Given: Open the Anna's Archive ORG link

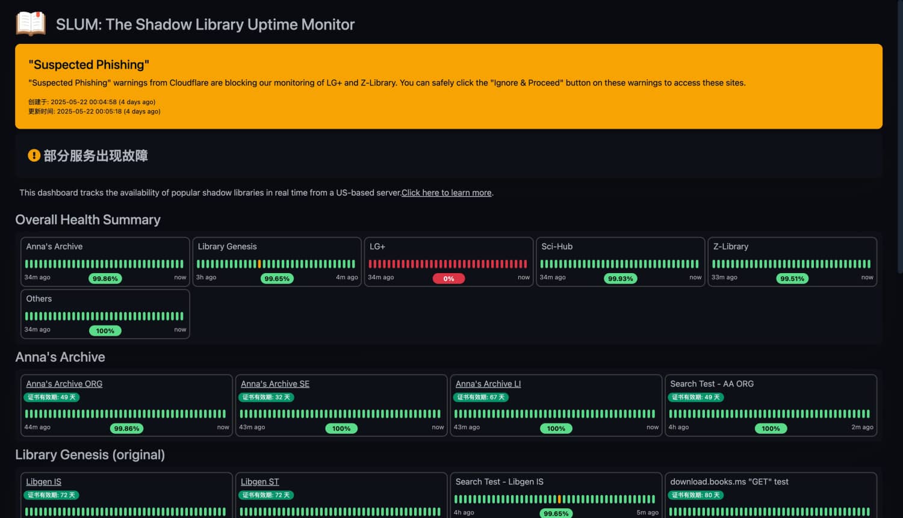Looking at the screenshot, I should coord(64,384).
